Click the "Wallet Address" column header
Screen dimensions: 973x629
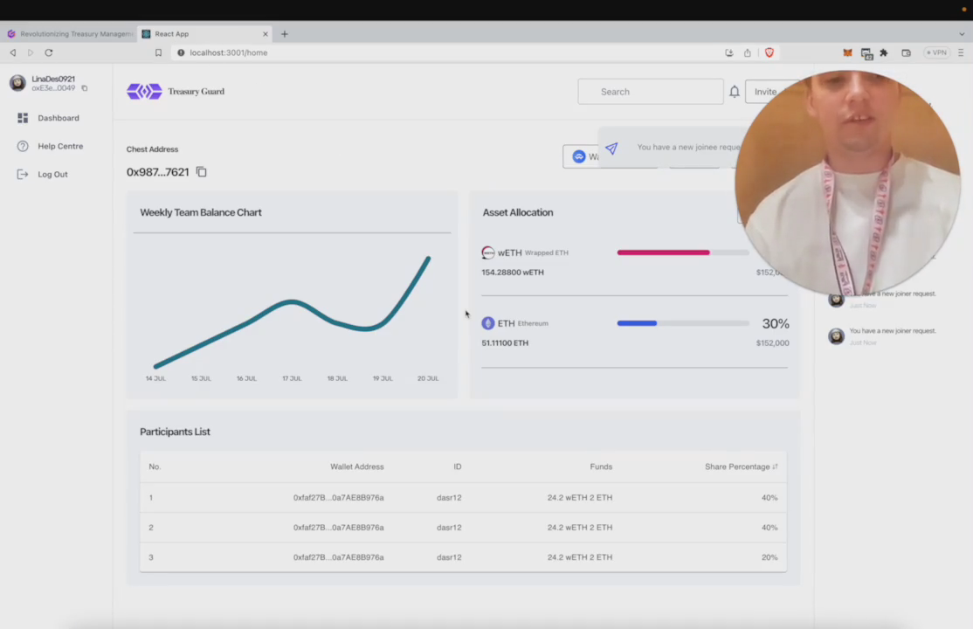tap(357, 467)
